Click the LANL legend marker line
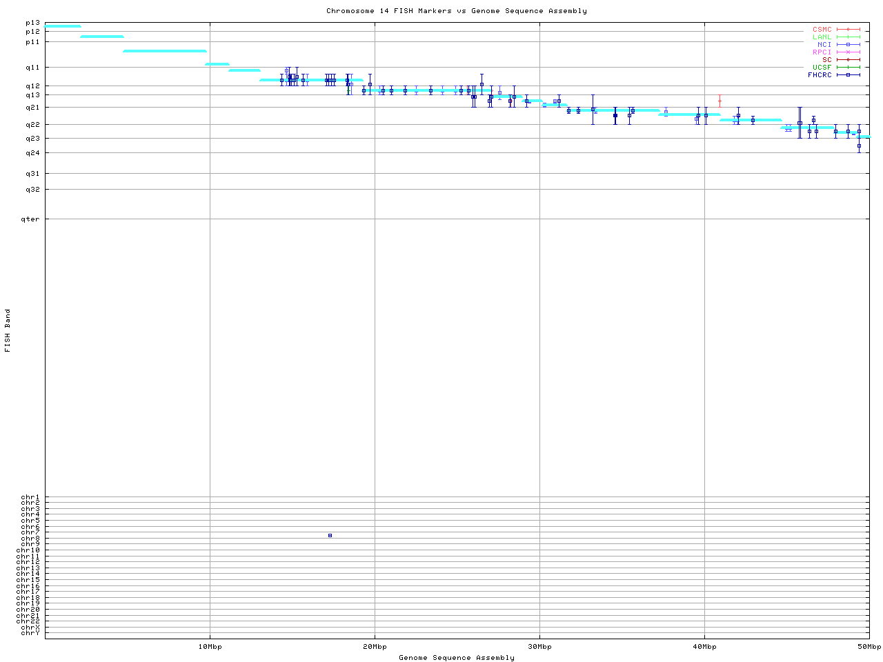 (x=848, y=37)
